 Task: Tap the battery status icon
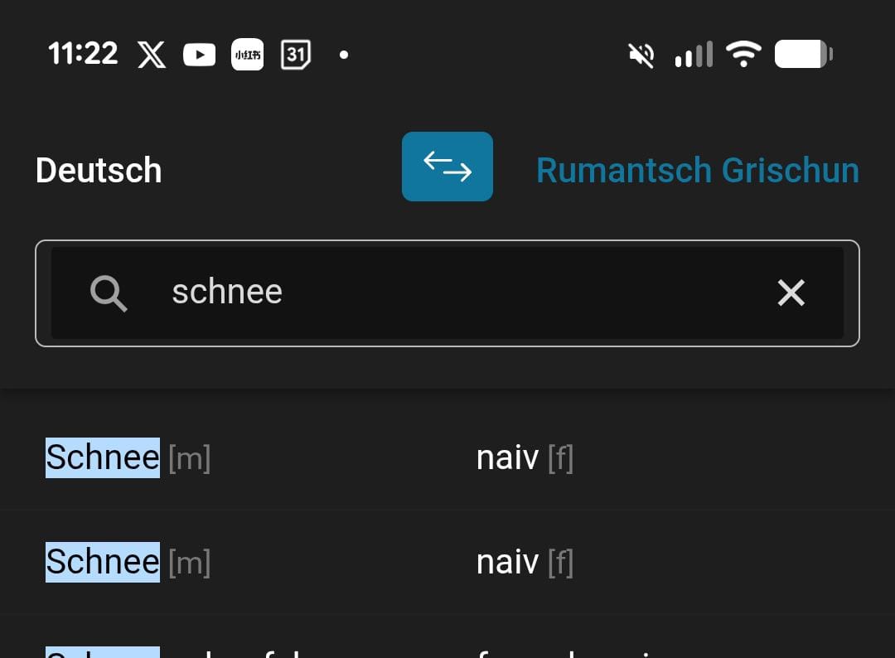[803, 56]
